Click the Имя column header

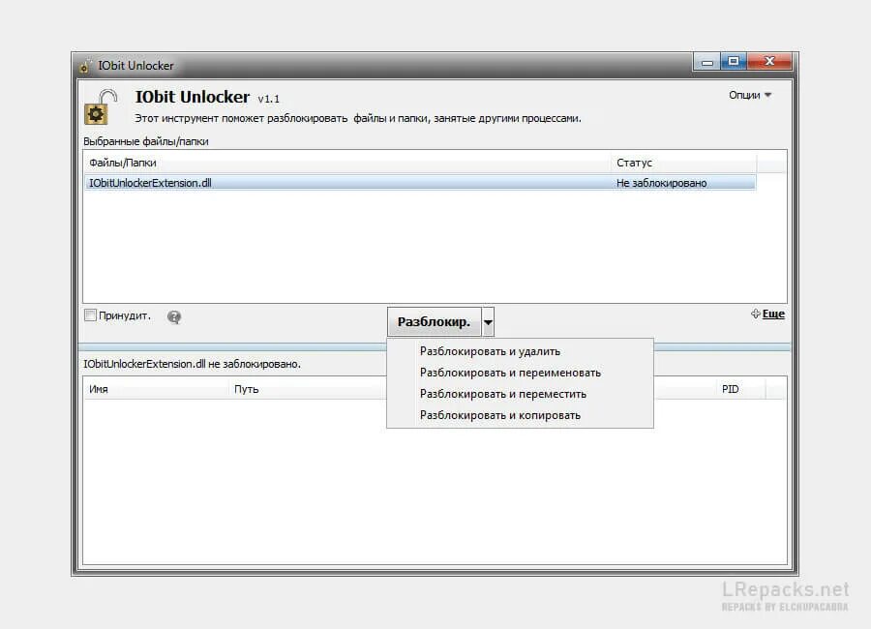tap(156, 389)
